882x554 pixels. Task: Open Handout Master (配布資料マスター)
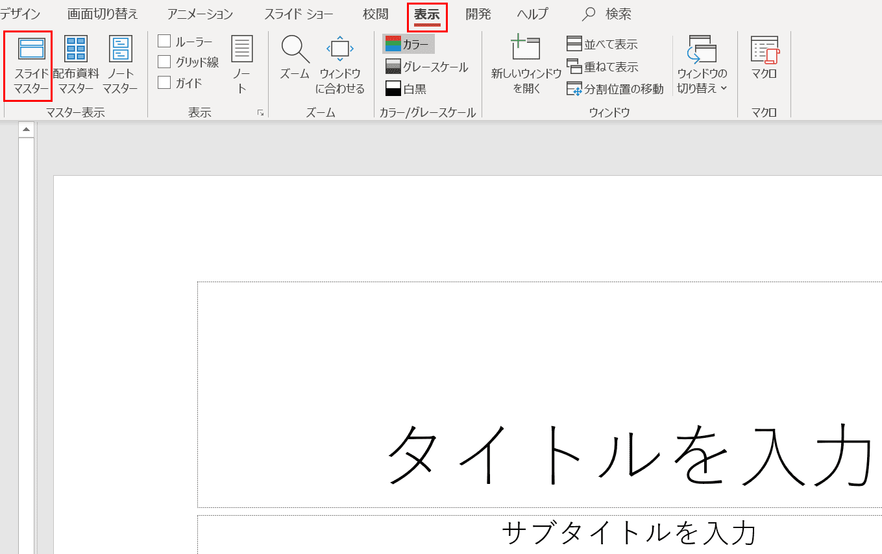[x=76, y=66]
